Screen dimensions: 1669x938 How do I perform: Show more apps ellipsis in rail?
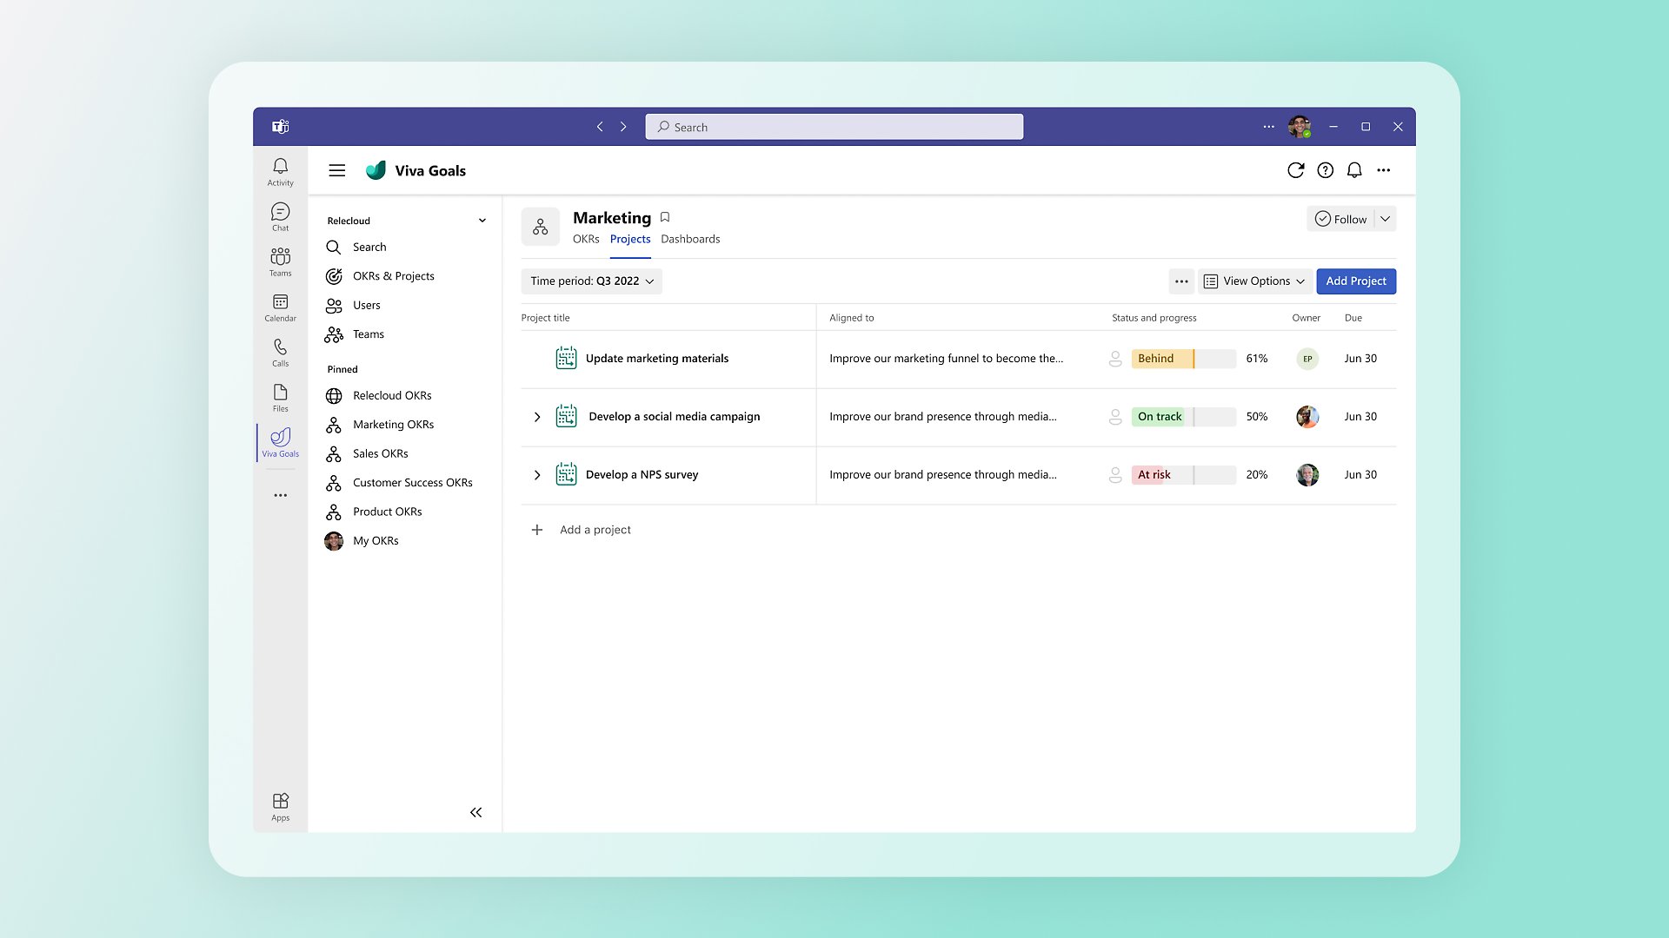(x=280, y=495)
